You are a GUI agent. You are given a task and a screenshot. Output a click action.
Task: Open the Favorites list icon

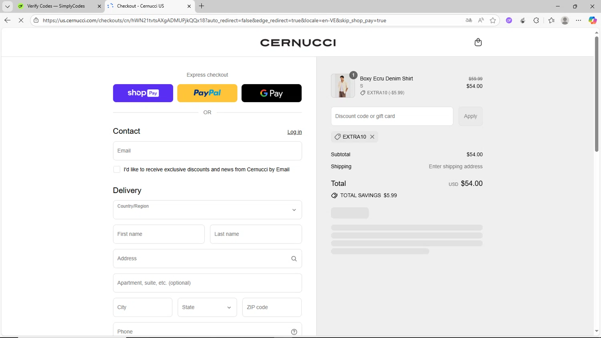point(551,20)
